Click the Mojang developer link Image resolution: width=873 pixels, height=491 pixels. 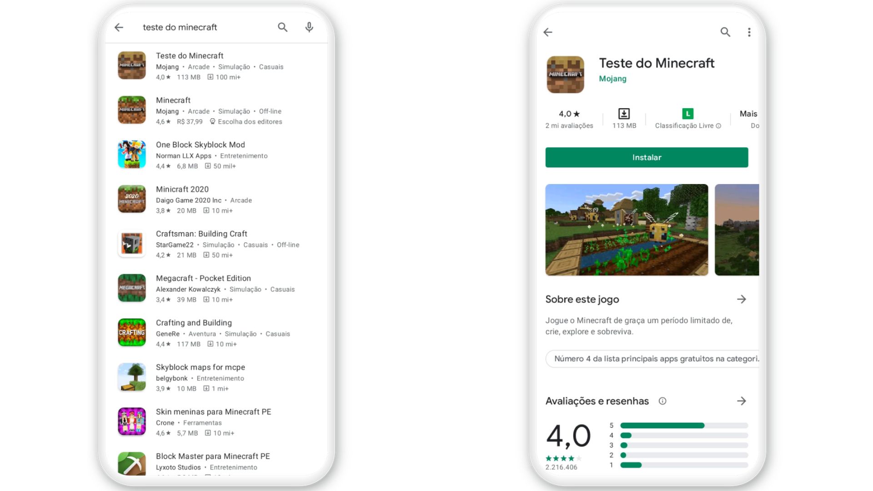tap(613, 79)
